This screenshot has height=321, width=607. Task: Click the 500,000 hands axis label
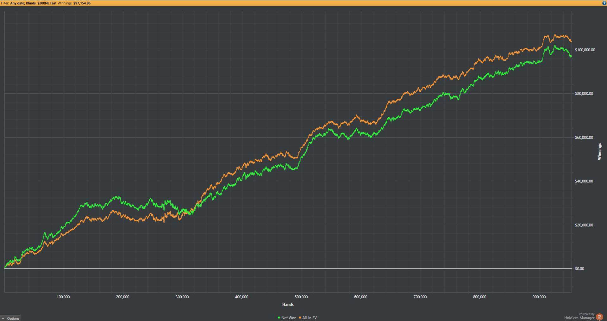tap(301, 297)
